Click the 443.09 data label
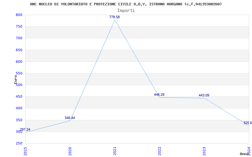252x157 pixels. pyautogui.click(x=204, y=95)
